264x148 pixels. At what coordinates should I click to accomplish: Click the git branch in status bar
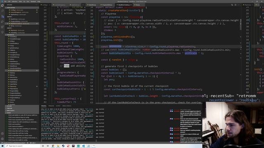click(14, 143)
